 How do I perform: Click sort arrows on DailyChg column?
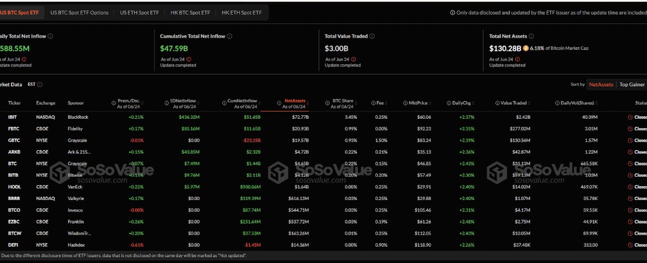tap(472, 103)
